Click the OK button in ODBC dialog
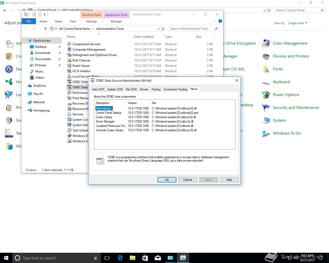 tap(167, 180)
